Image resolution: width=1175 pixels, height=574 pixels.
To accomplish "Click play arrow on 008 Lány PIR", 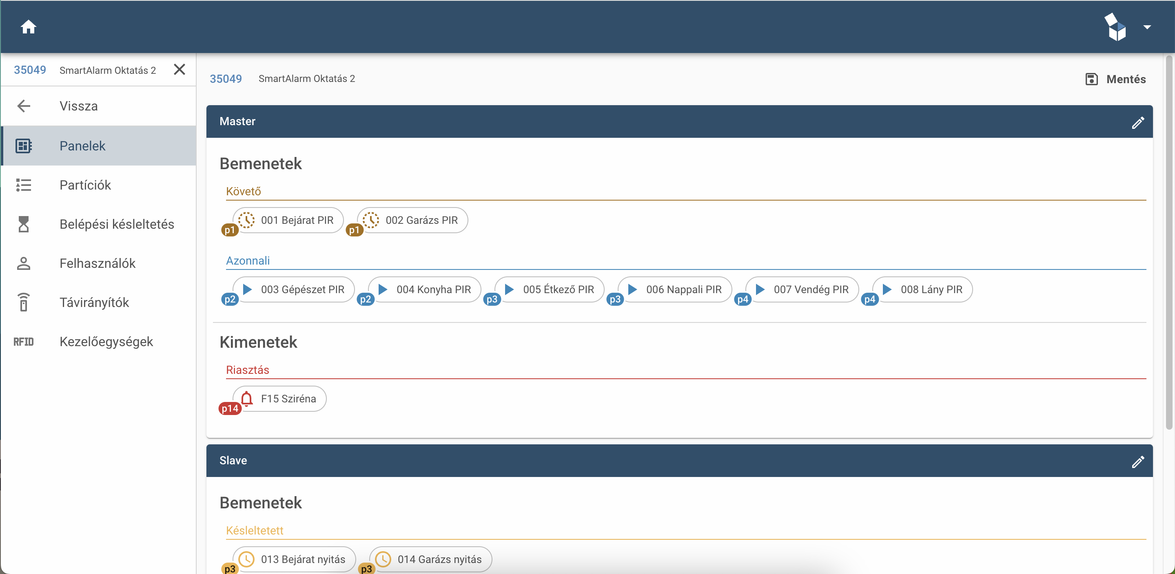I will pyautogui.click(x=887, y=289).
